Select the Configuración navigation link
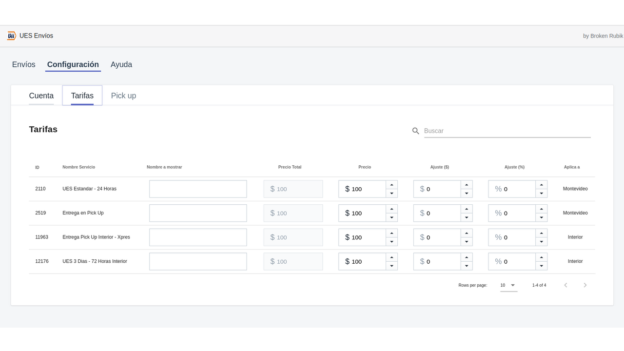 tap(73, 64)
